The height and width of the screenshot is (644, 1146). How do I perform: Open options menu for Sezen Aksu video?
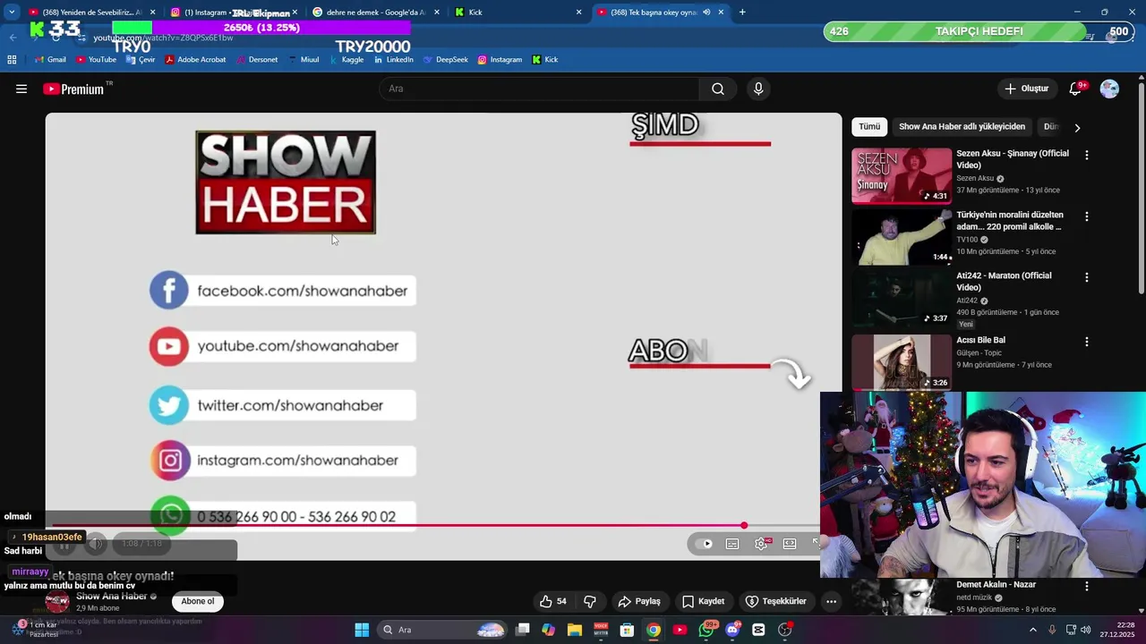pos(1087,155)
